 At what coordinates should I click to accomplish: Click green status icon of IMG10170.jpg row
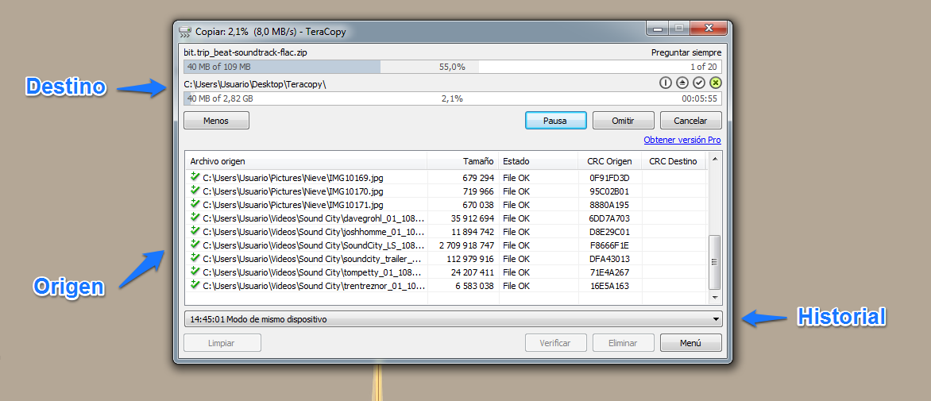tap(195, 191)
